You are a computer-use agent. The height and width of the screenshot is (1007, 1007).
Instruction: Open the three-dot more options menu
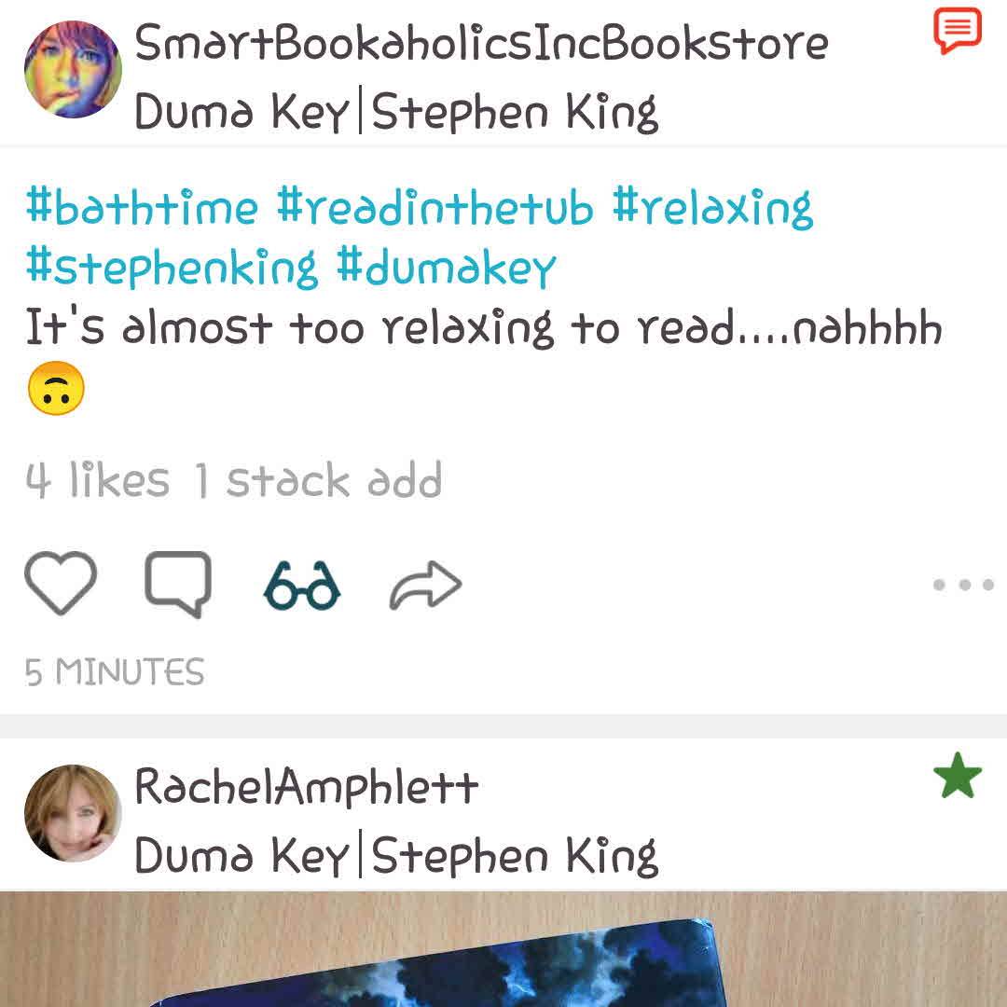[x=963, y=585]
